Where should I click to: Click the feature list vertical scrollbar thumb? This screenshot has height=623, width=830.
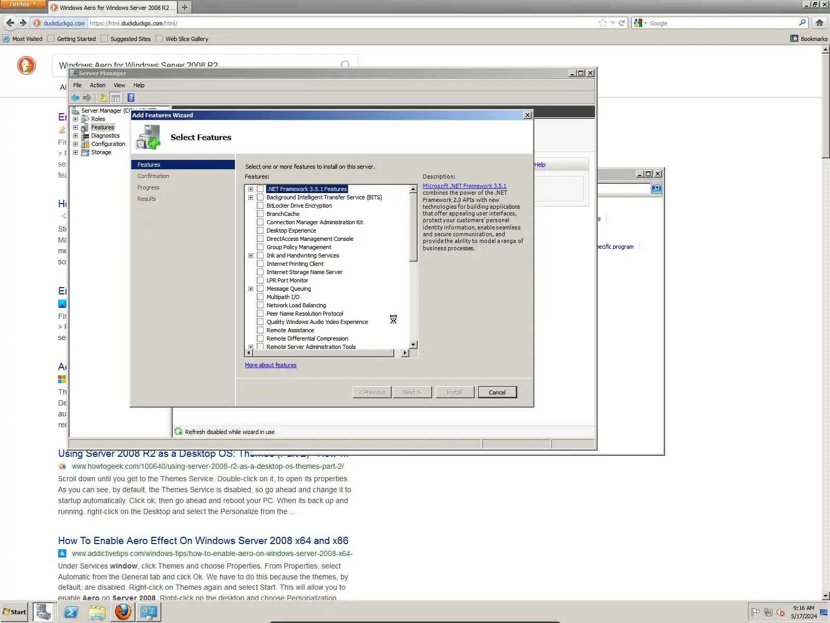[413, 227]
